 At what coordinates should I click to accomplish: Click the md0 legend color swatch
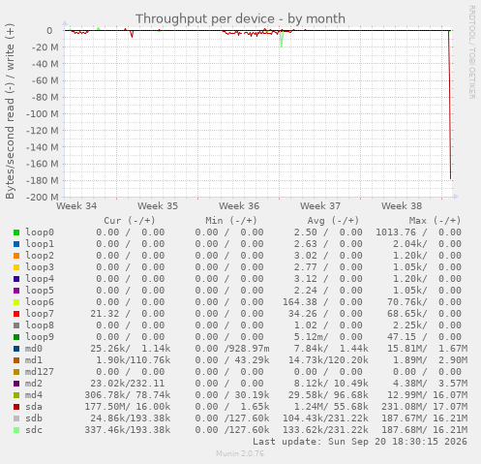tap(16, 349)
